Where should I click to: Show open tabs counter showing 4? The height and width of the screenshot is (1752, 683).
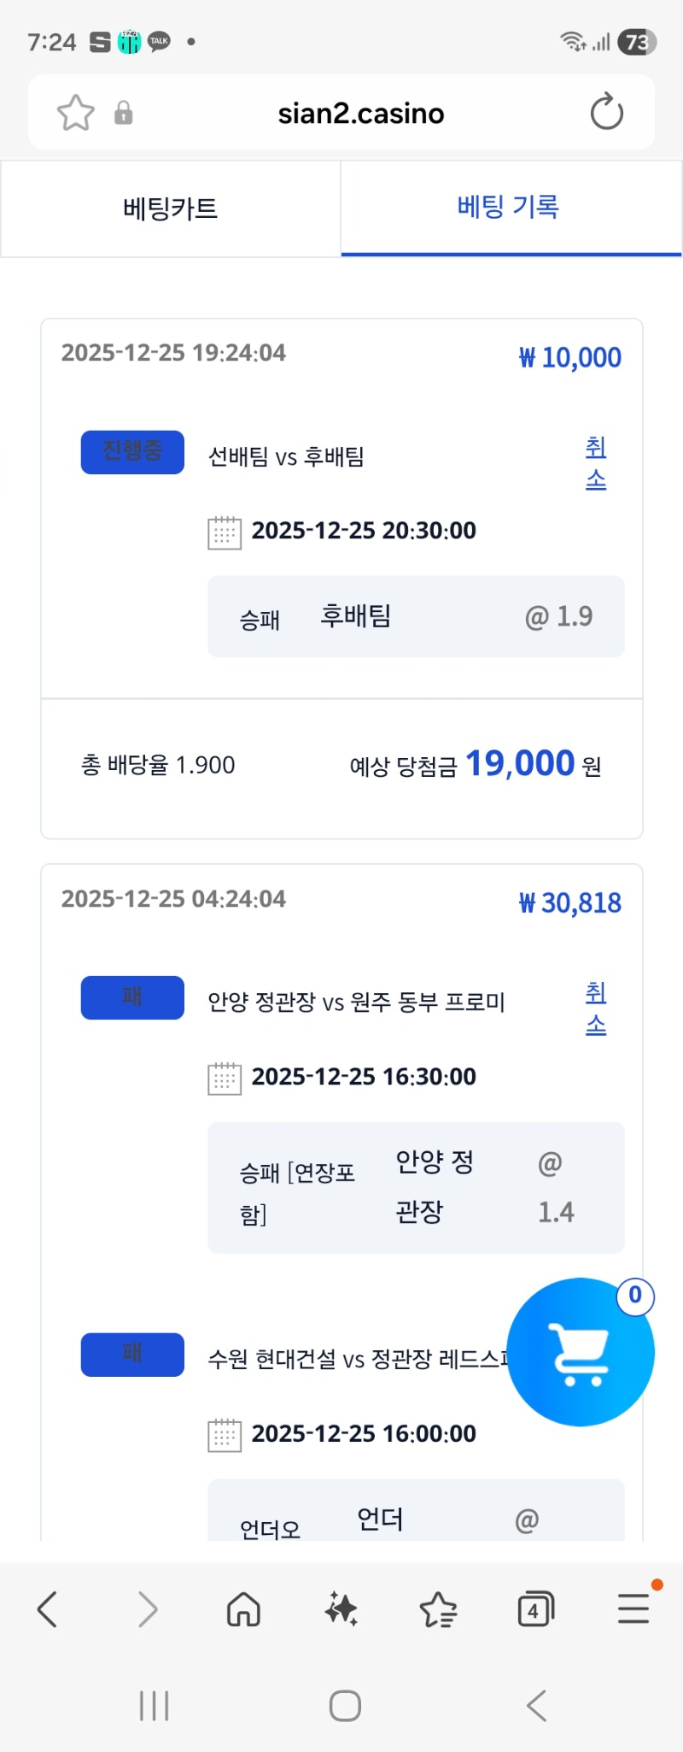535,1610
